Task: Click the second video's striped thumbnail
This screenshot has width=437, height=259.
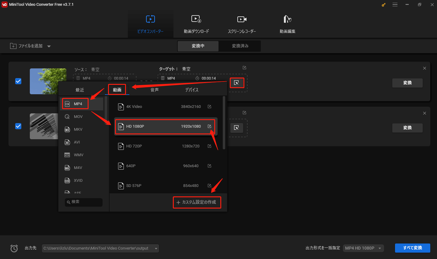Action: pos(44,126)
